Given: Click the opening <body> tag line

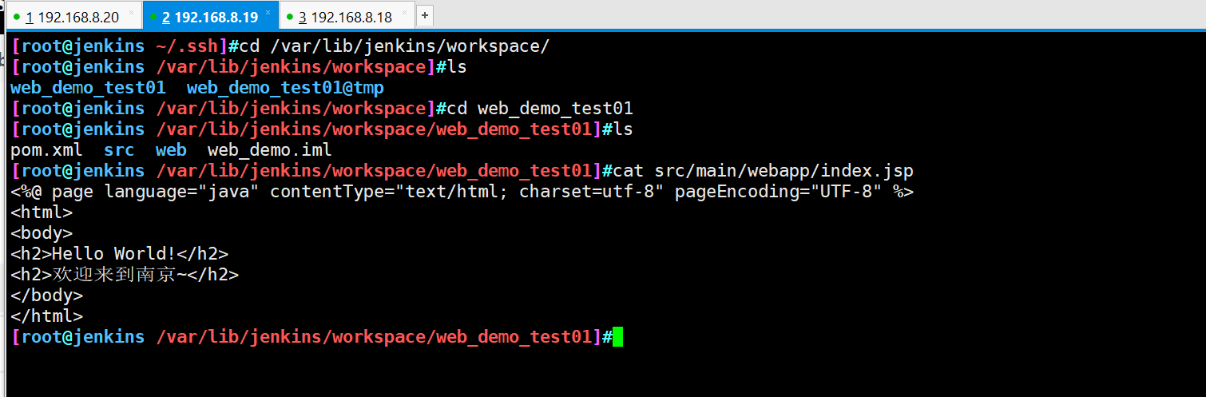Looking at the screenshot, I should click(42, 233).
